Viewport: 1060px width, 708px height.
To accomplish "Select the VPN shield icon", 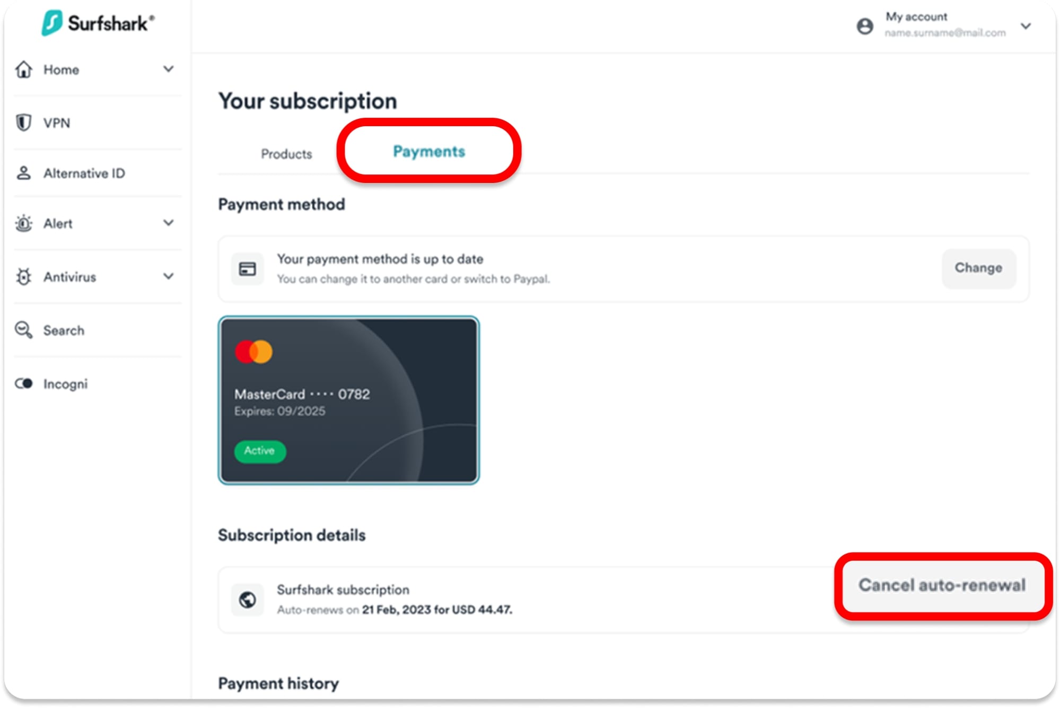I will coord(23,123).
